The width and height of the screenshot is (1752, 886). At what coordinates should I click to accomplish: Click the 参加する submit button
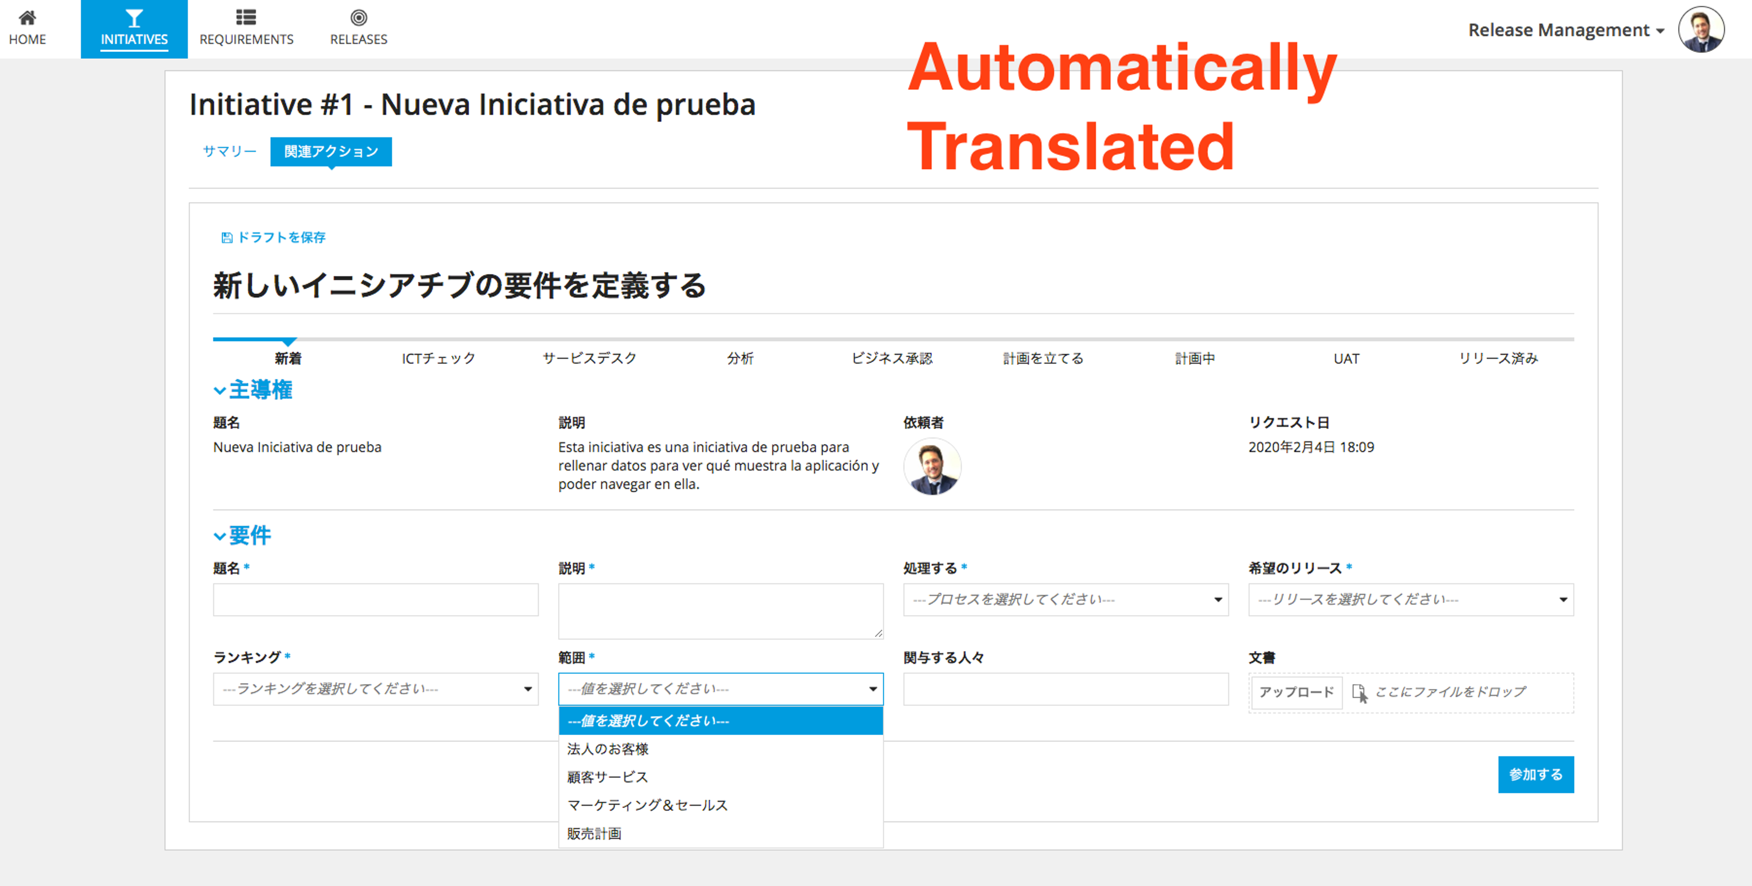click(1536, 774)
